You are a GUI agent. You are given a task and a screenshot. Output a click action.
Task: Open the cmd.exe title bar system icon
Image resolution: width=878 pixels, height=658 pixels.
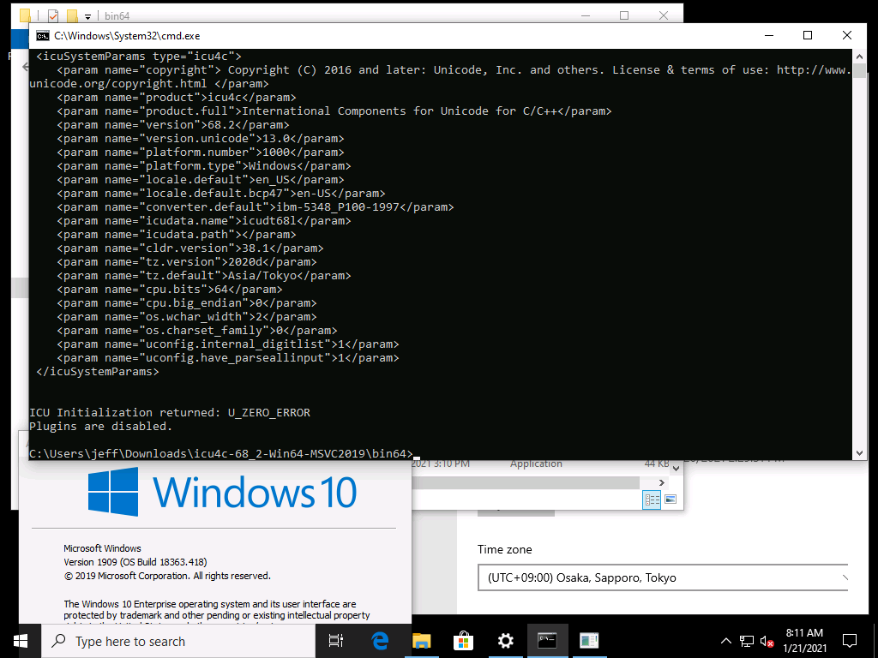coord(41,35)
